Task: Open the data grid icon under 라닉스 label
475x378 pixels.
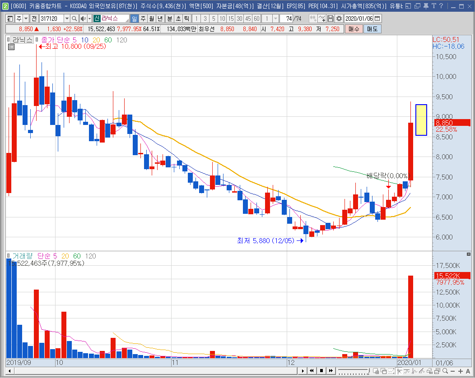Action: pyautogui.click(x=11, y=47)
